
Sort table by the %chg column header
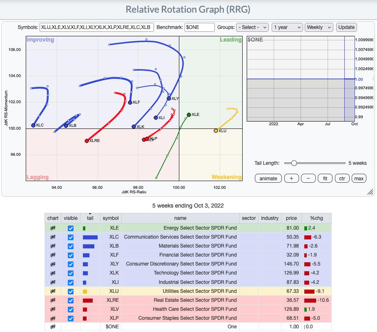[317, 218]
